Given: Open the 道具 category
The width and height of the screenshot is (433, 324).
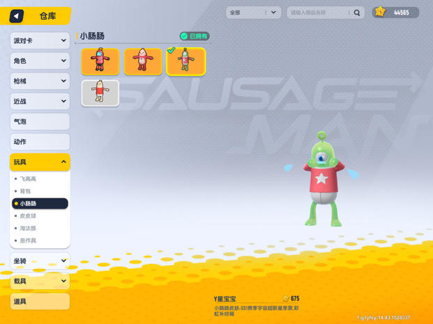Looking at the screenshot, I should tap(40, 302).
